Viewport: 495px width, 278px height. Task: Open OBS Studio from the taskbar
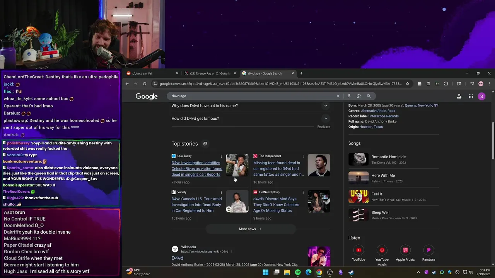coord(330,272)
